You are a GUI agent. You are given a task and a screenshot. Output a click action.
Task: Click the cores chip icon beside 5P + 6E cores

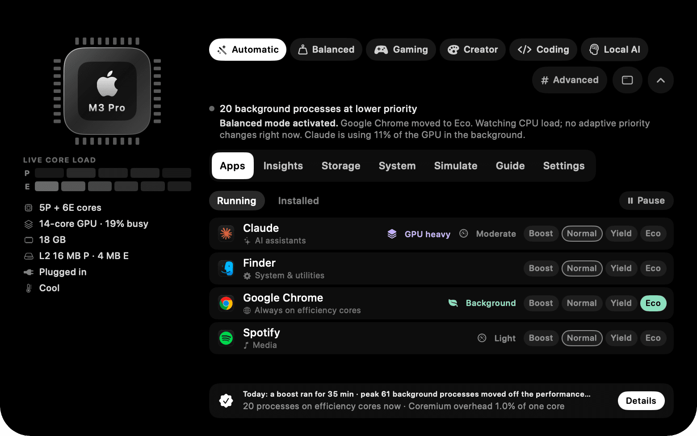[x=29, y=208]
